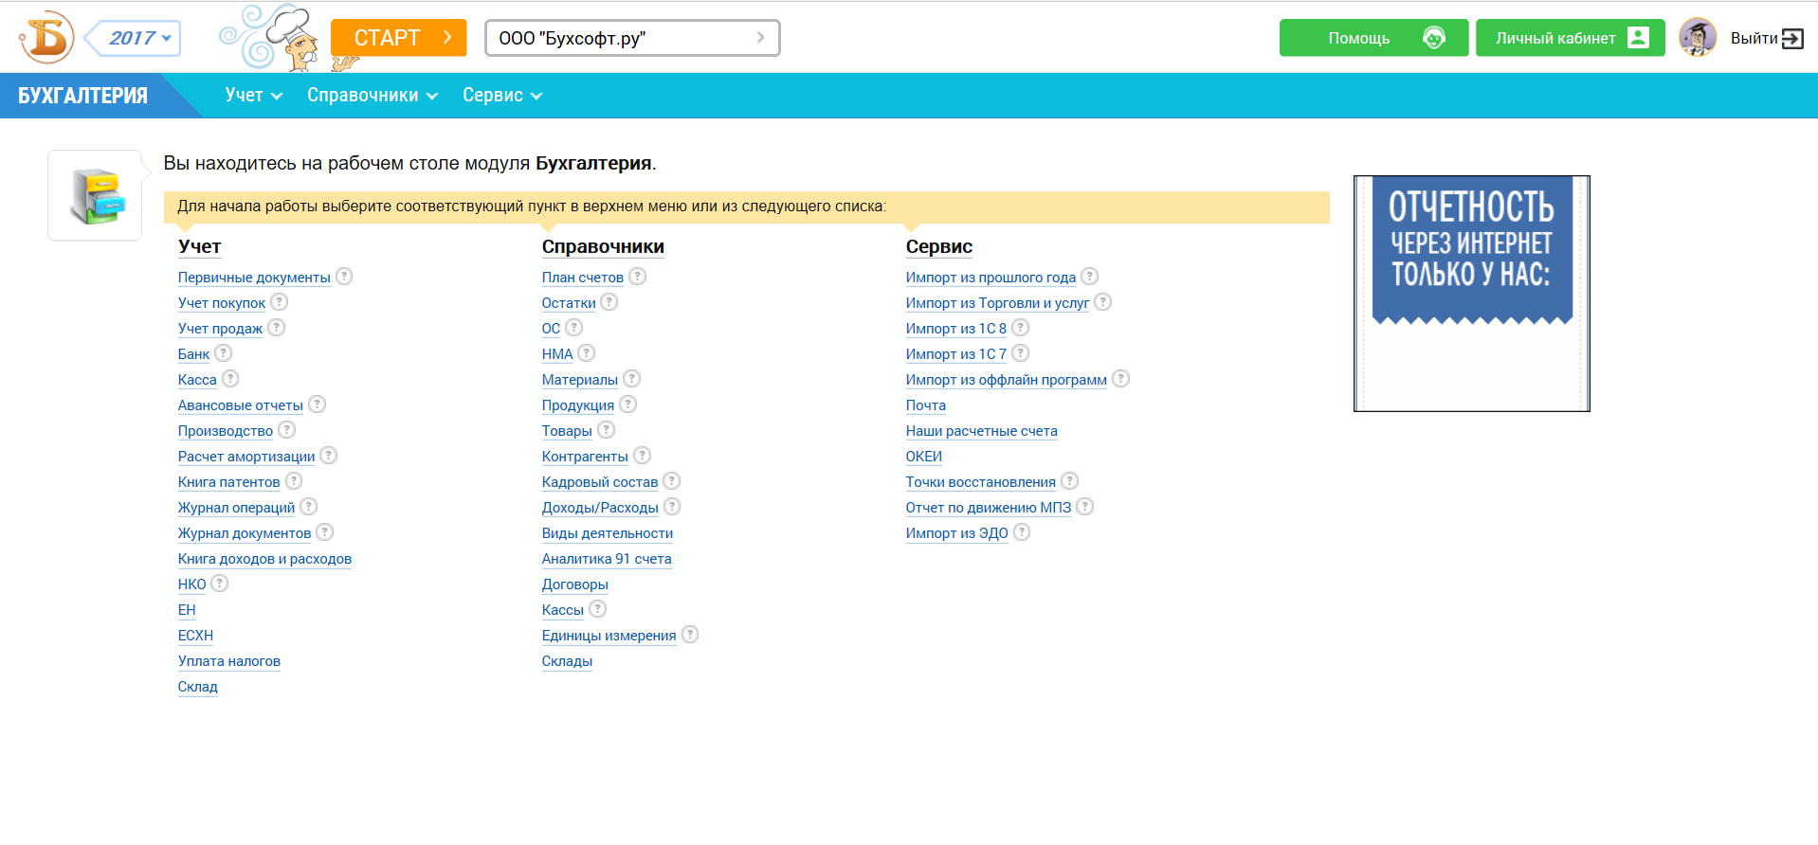This screenshot has height=845, width=1818.
Task: Click the help icon next to Журнал операций
Action: pyautogui.click(x=309, y=507)
